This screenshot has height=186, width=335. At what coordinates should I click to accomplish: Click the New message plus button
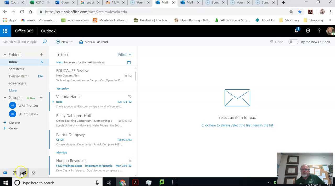[62, 42]
